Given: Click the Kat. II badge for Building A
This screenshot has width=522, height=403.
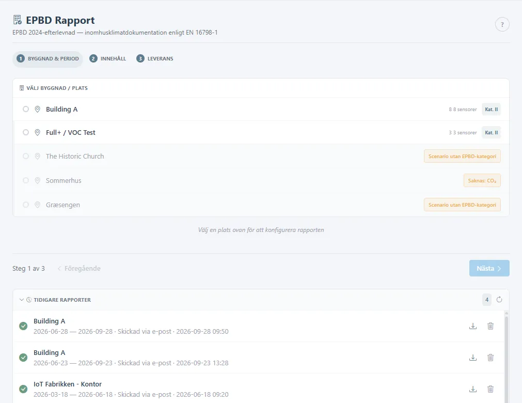Looking at the screenshot, I should click(492, 109).
